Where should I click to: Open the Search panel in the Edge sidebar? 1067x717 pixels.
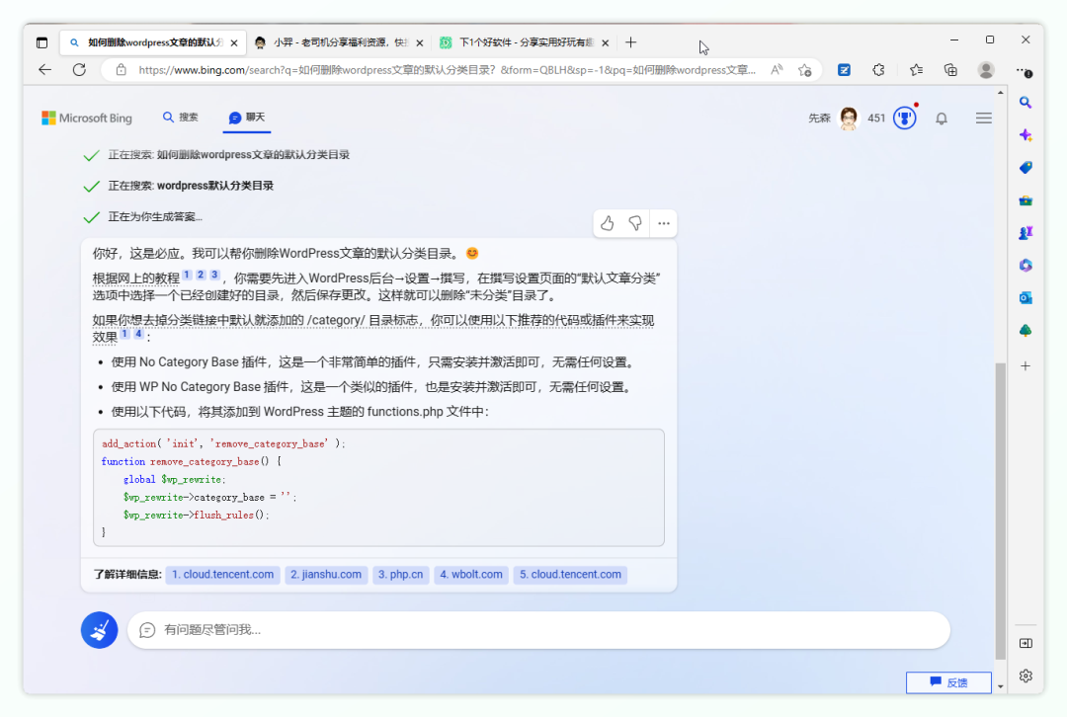1025,102
